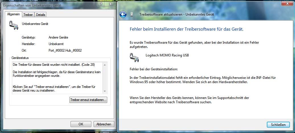The width and height of the screenshot is (295, 133).
Task: Click the Logitech MOMO Racing USB label
Action: pos(167,55)
